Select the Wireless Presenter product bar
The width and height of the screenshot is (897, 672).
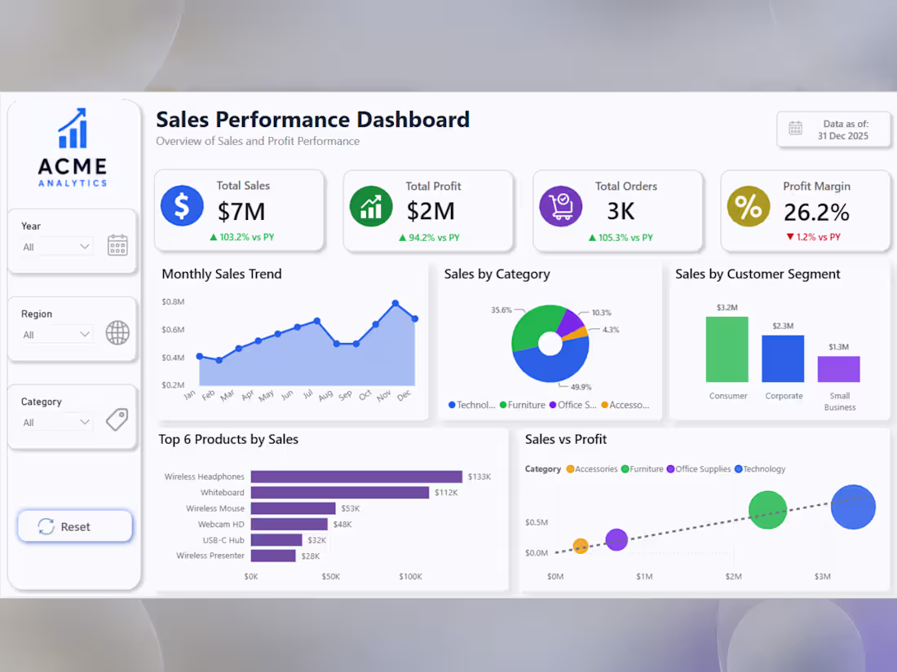273,556
